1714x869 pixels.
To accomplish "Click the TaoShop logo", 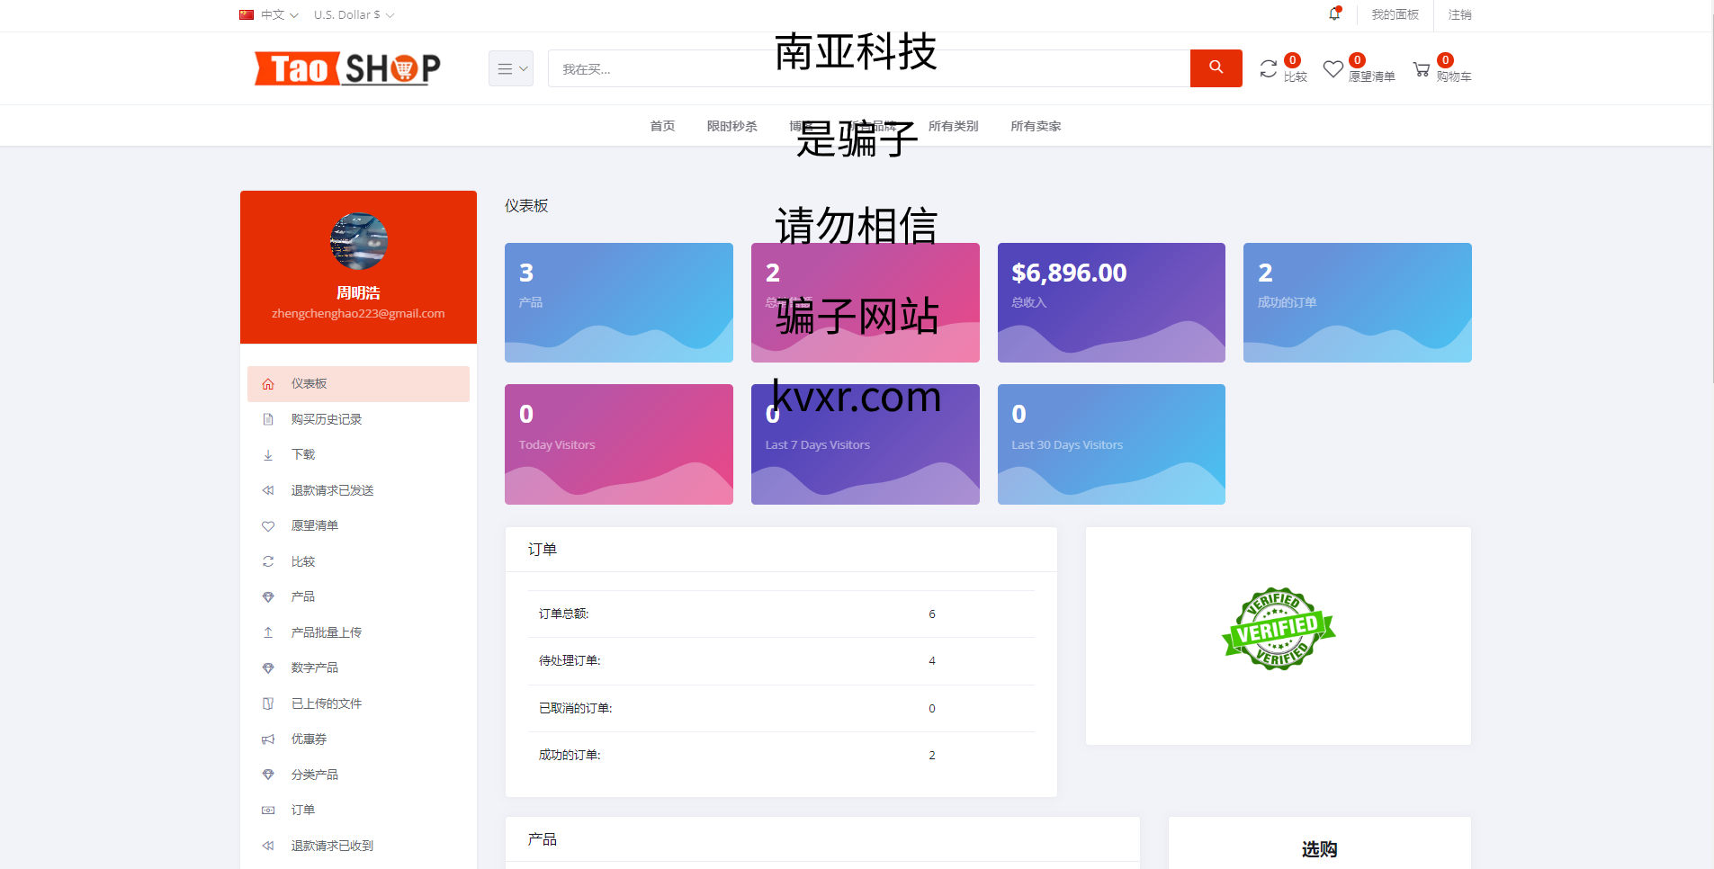I will coord(347,68).
